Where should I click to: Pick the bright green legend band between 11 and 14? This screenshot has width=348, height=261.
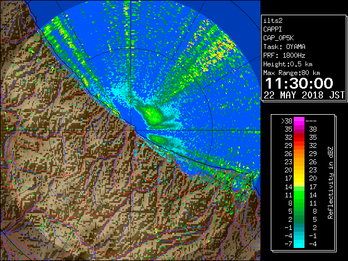(299, 195)
